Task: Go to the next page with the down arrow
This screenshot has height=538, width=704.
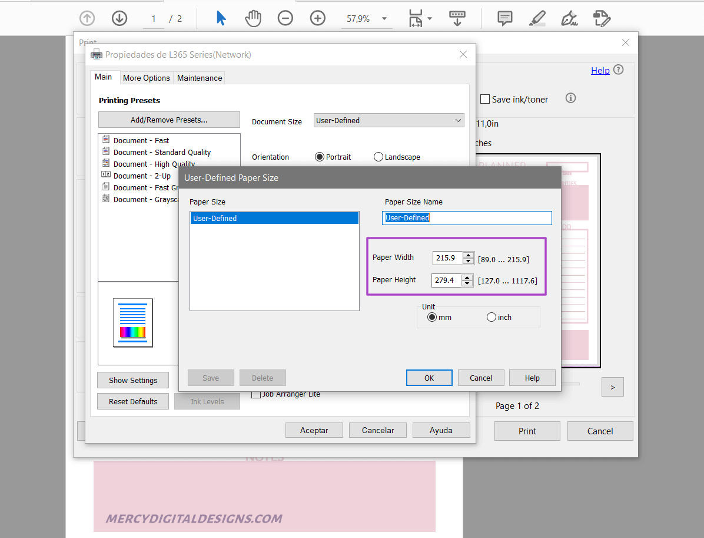Action: (x=119, y=18)
